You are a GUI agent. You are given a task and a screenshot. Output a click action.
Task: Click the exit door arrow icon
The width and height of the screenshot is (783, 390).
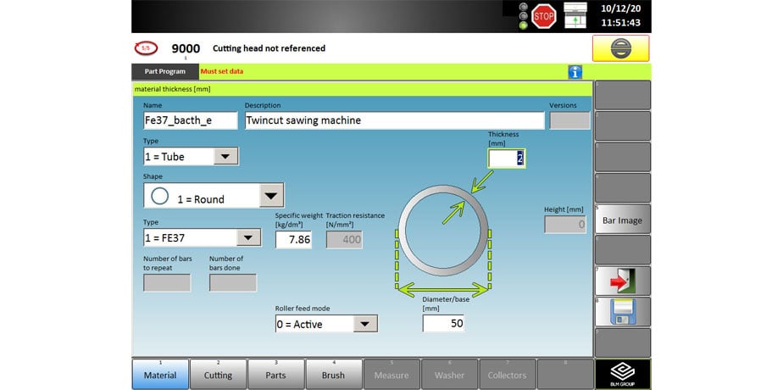pyautogui.click(x=622, y=281)
